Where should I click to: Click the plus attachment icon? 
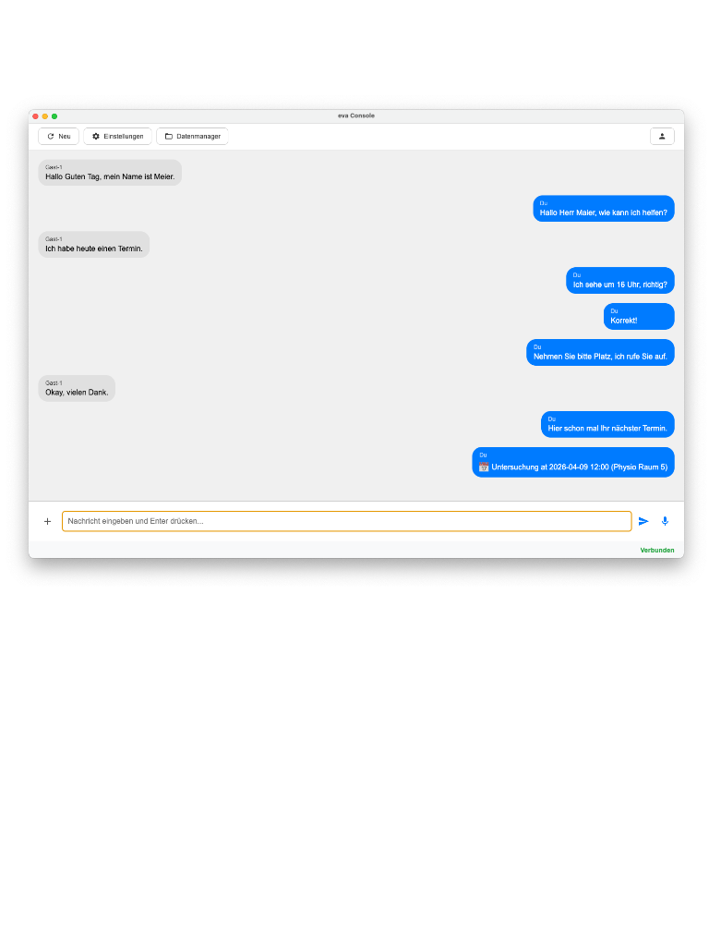pyautogui.click(x=48, y=521)
